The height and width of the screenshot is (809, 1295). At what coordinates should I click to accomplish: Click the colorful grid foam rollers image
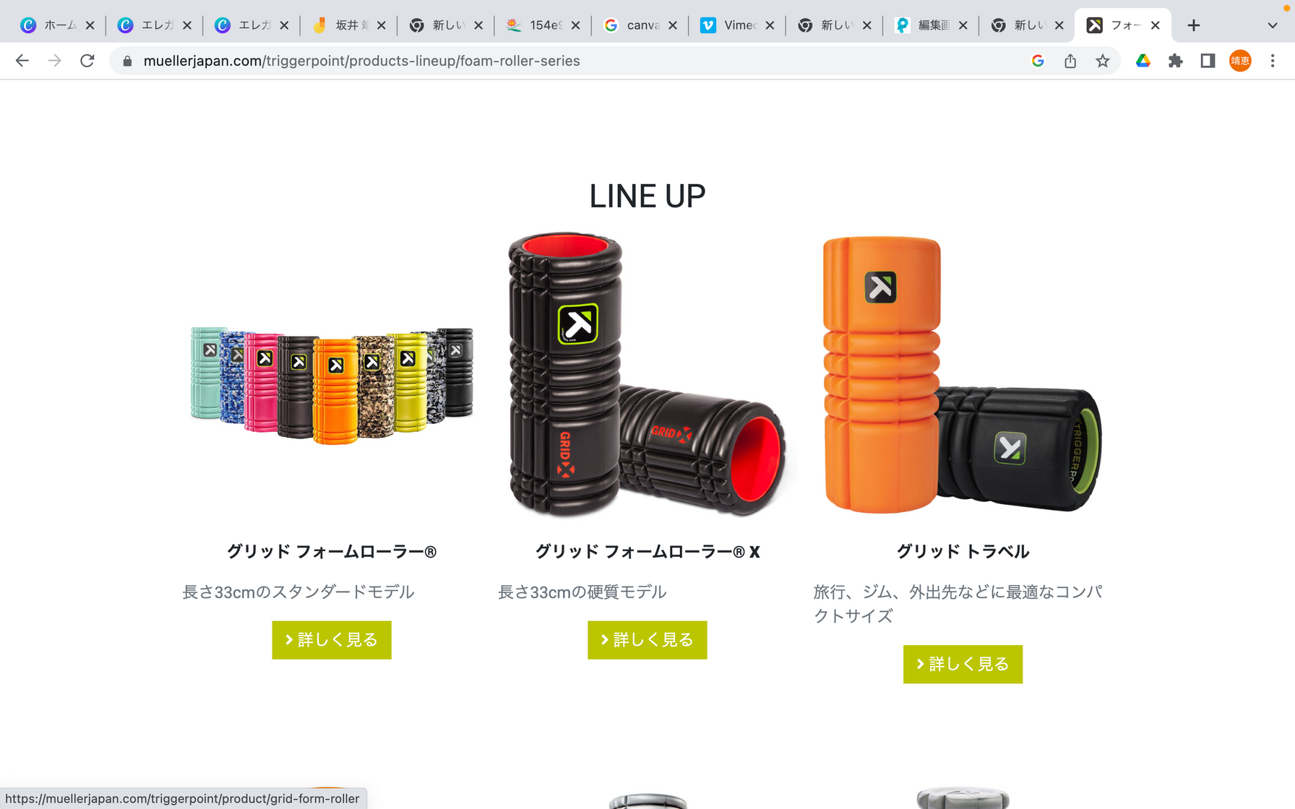[332, 384]
